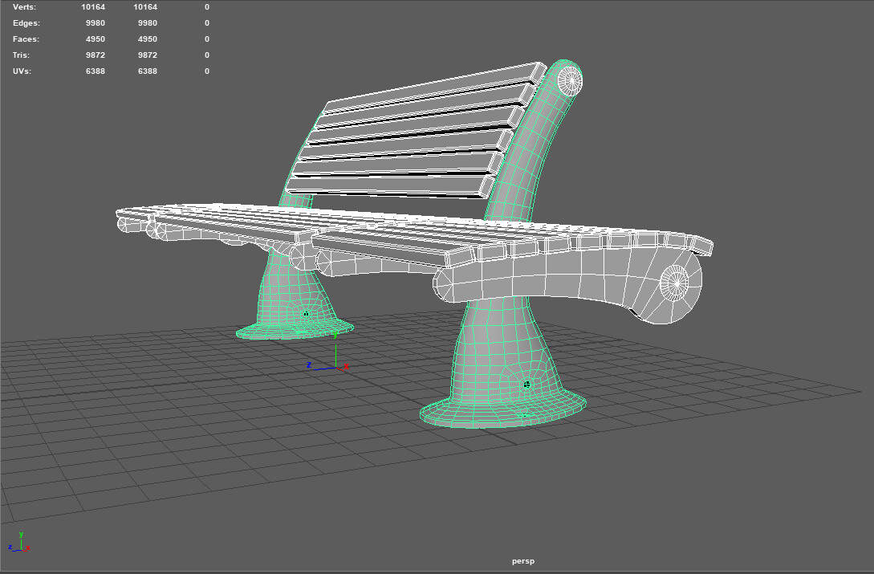Click the persp camera label
Image resolution: width=874 pixels, height=574 pixels.
[x=522, y=561]
